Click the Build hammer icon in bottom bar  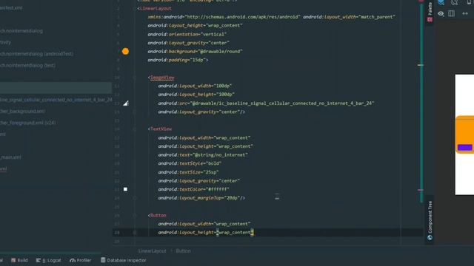point(13,260)
